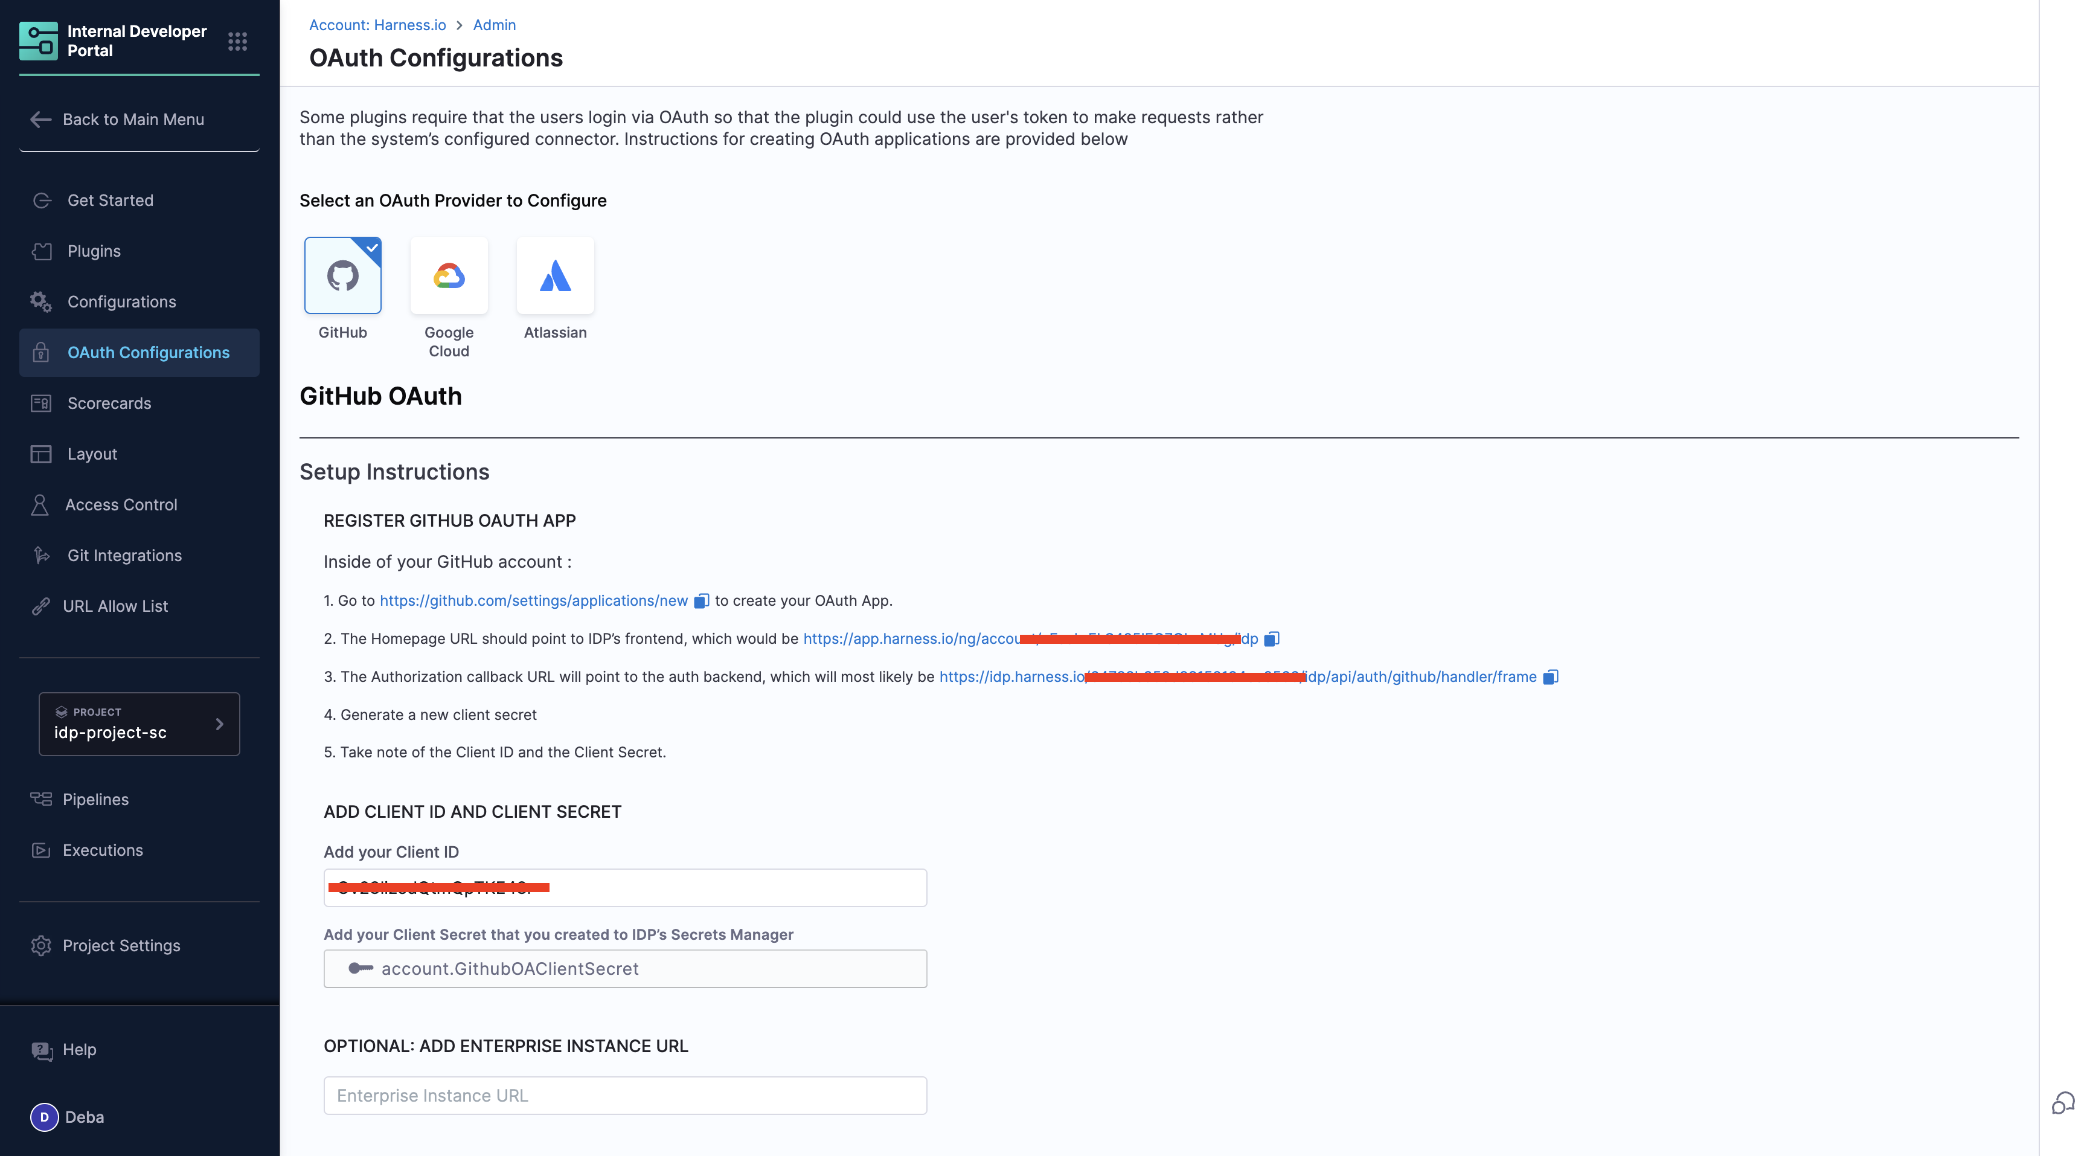
Task: Go to Plugins in the sidebar
Action: point(94,251)
